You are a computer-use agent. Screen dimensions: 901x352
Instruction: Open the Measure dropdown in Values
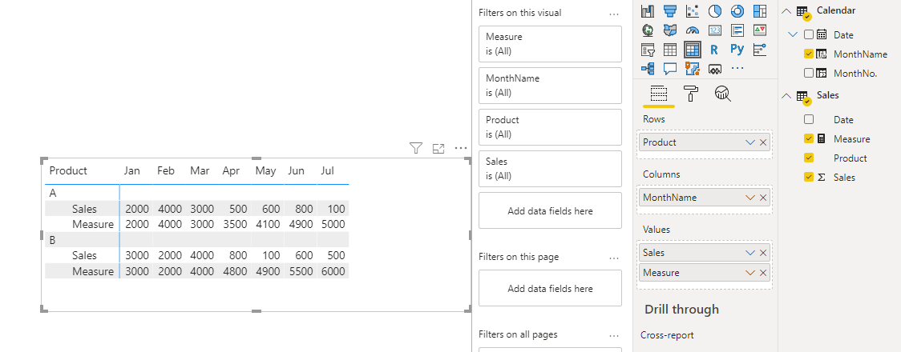point(749,272)
